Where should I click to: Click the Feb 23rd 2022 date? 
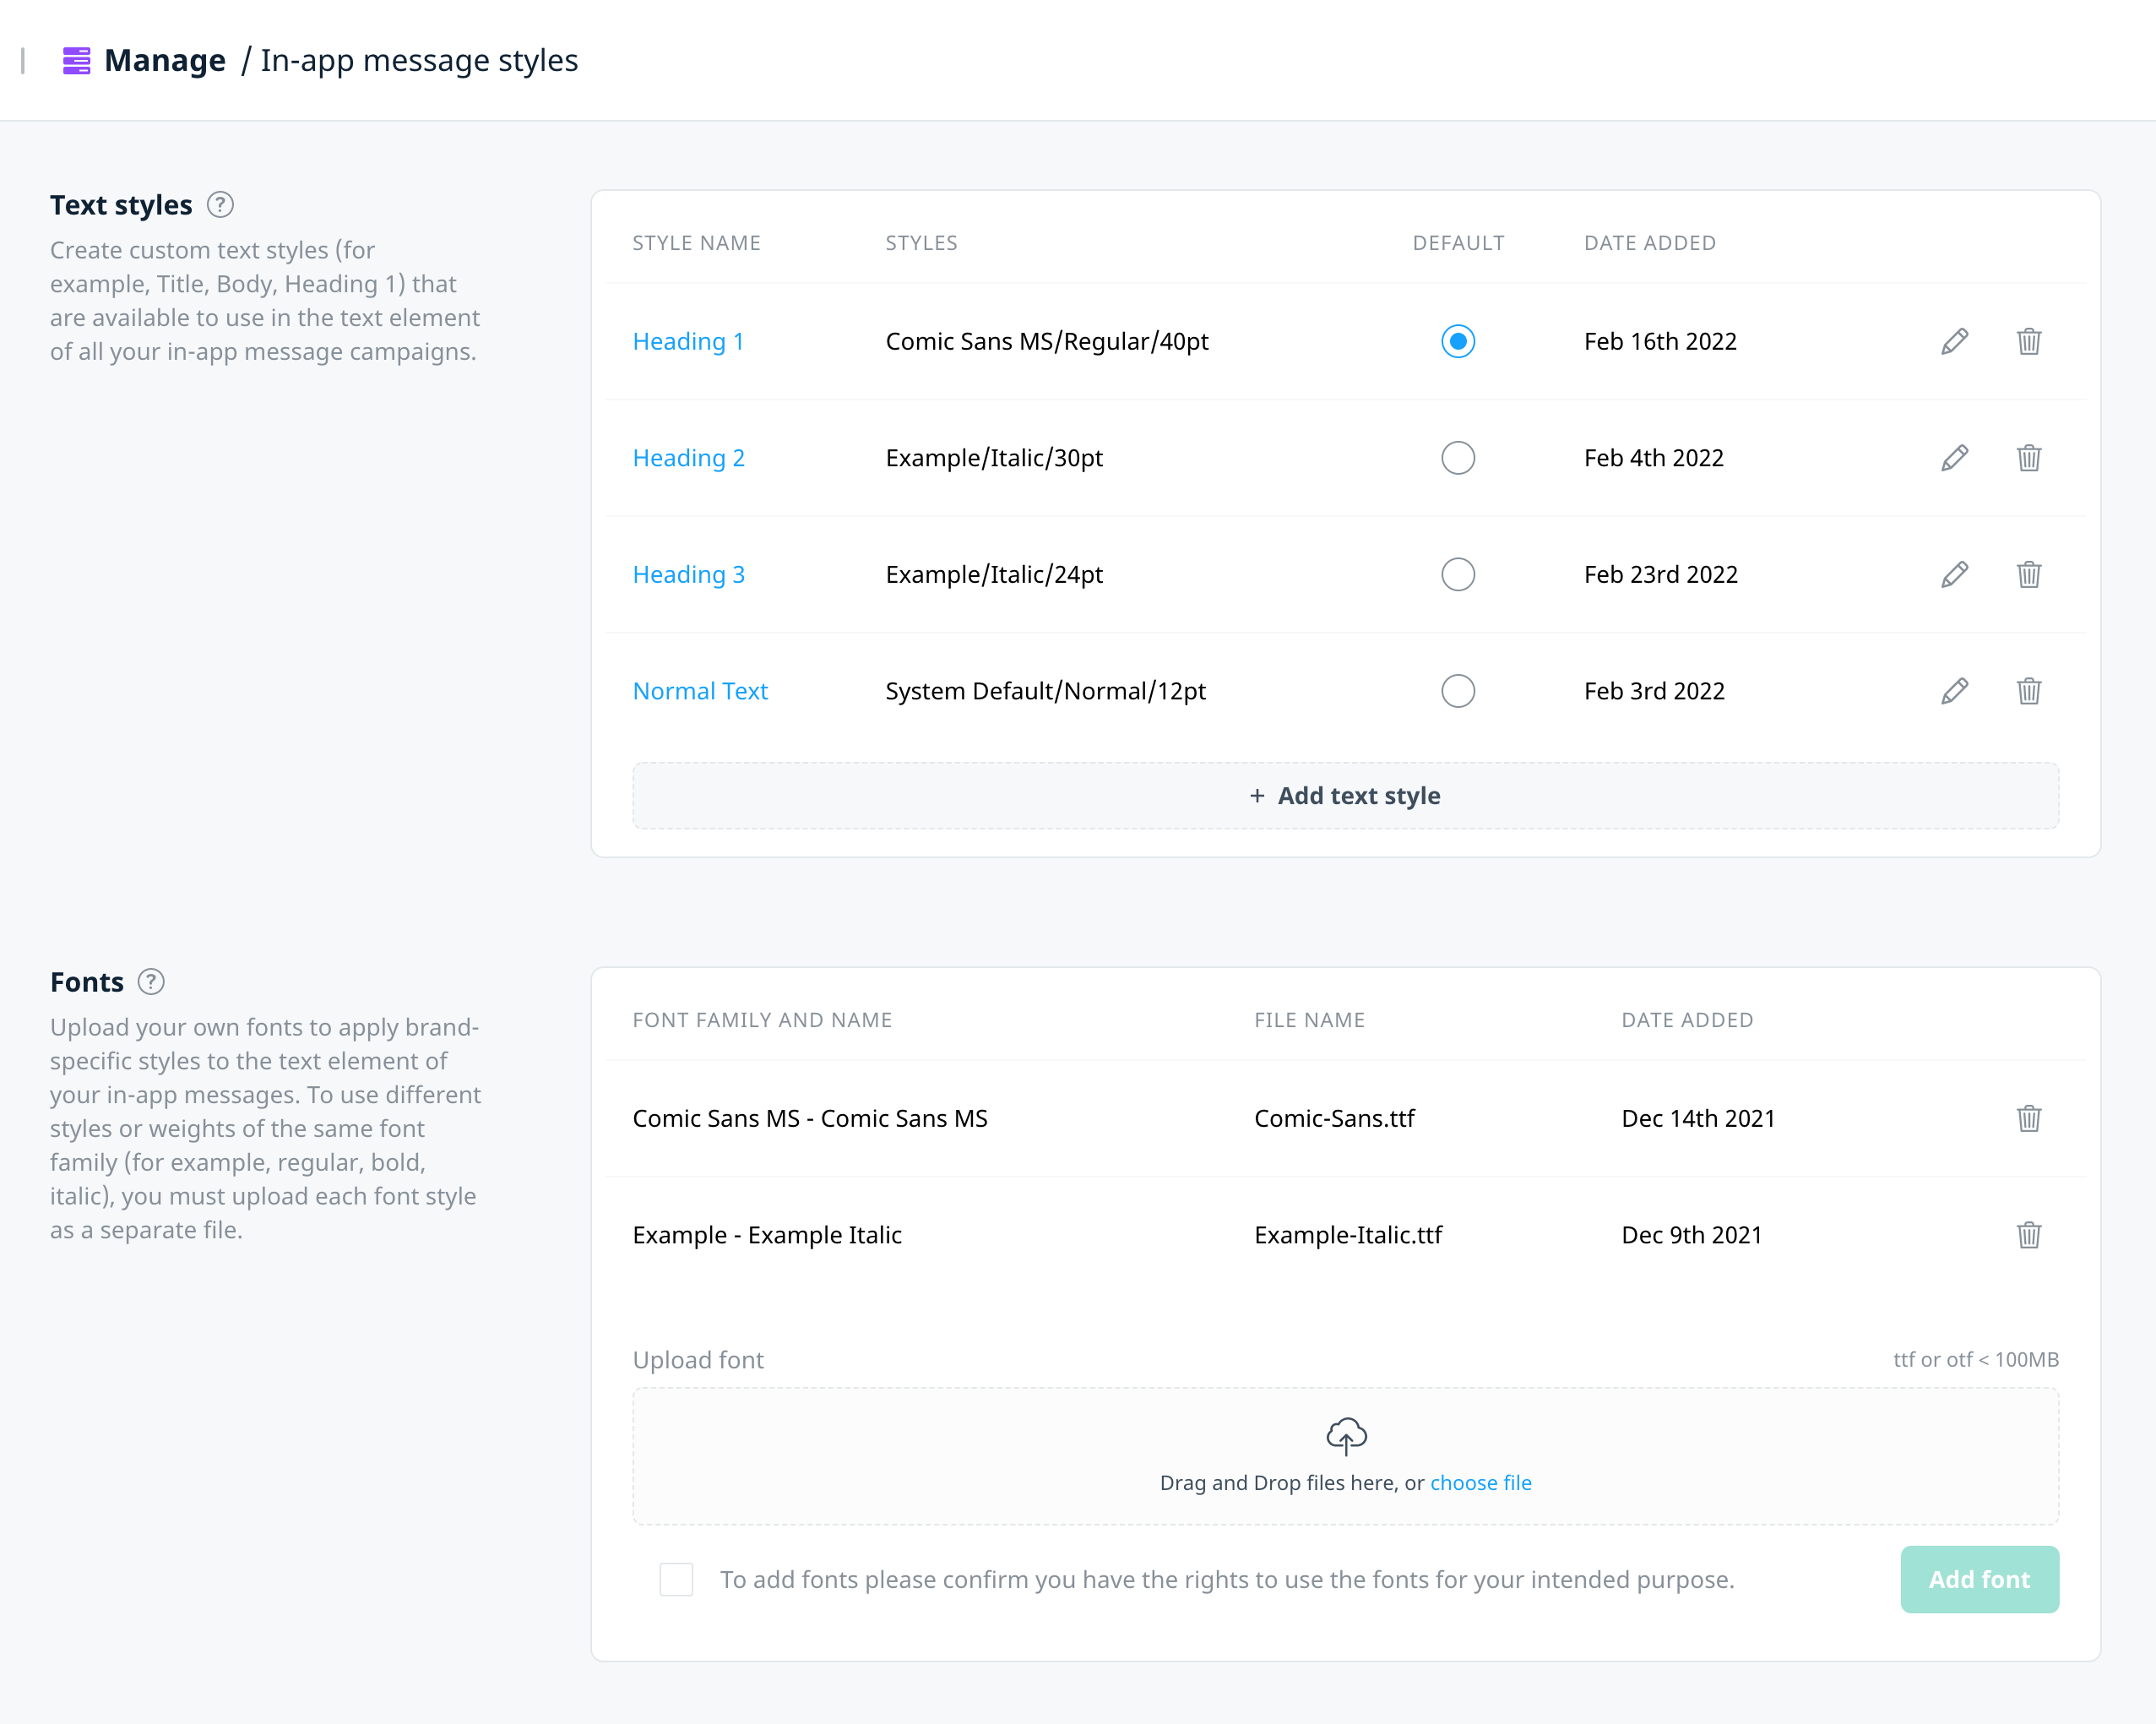click(1661, 575)
